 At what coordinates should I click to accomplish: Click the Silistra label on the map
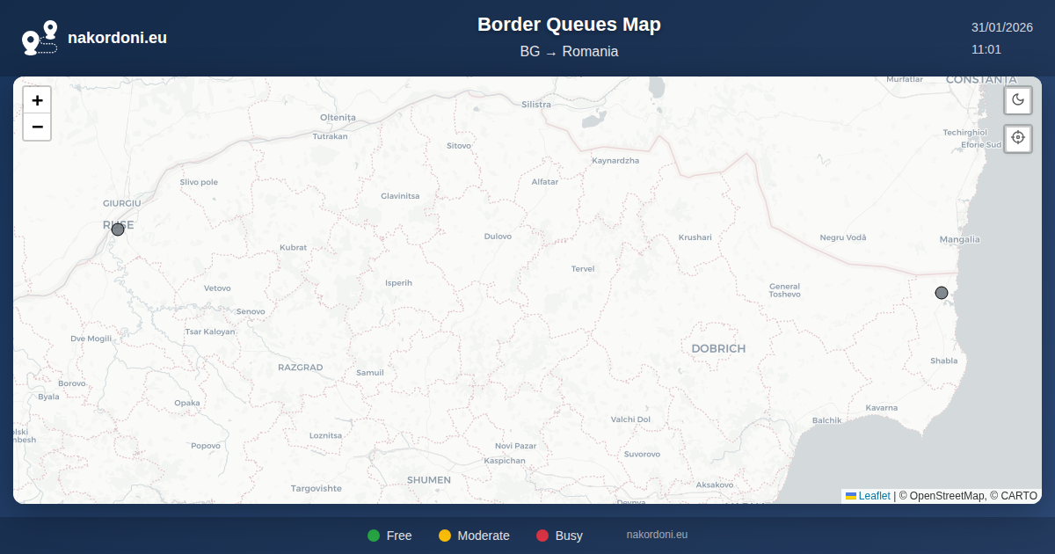(x=536, y=105)
